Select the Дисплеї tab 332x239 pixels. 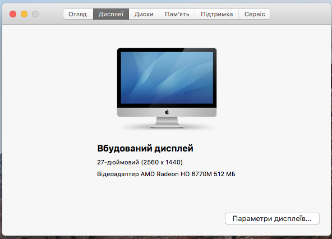[111, 14]
